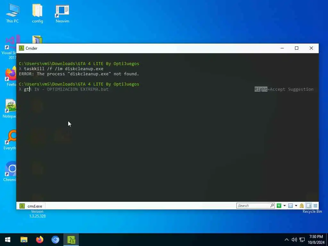Click the first prompt path line in Cmder

point(79,64)
